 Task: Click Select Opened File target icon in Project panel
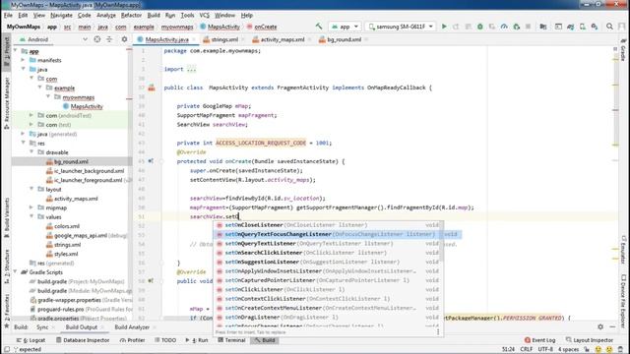click(x=97, y=39)
